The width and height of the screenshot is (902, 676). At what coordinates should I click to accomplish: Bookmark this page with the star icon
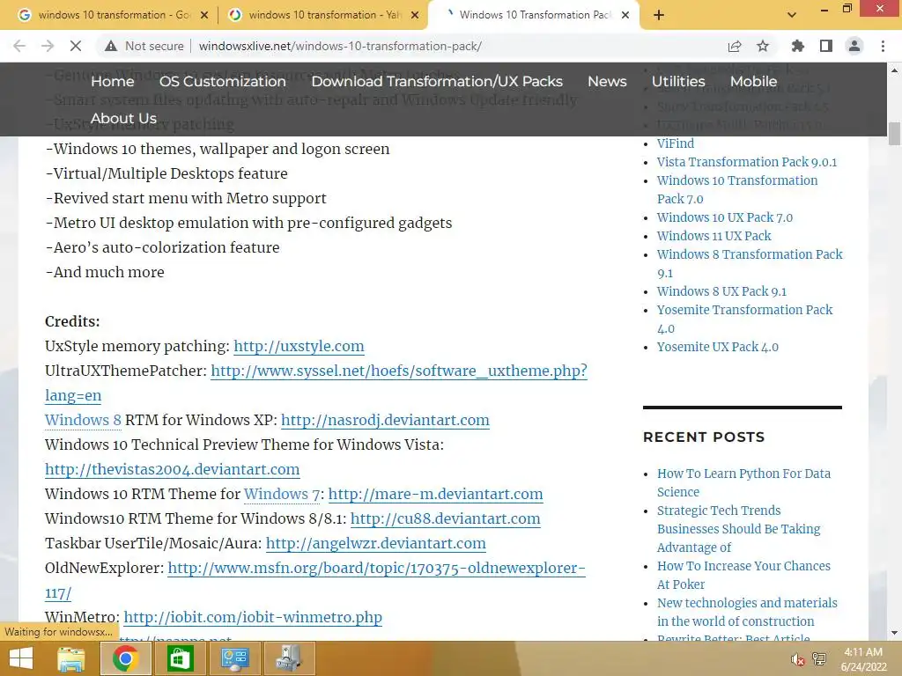click(x=763, y=46)
